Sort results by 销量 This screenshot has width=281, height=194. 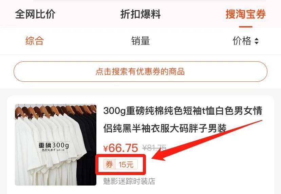click(x=140, y=41)
